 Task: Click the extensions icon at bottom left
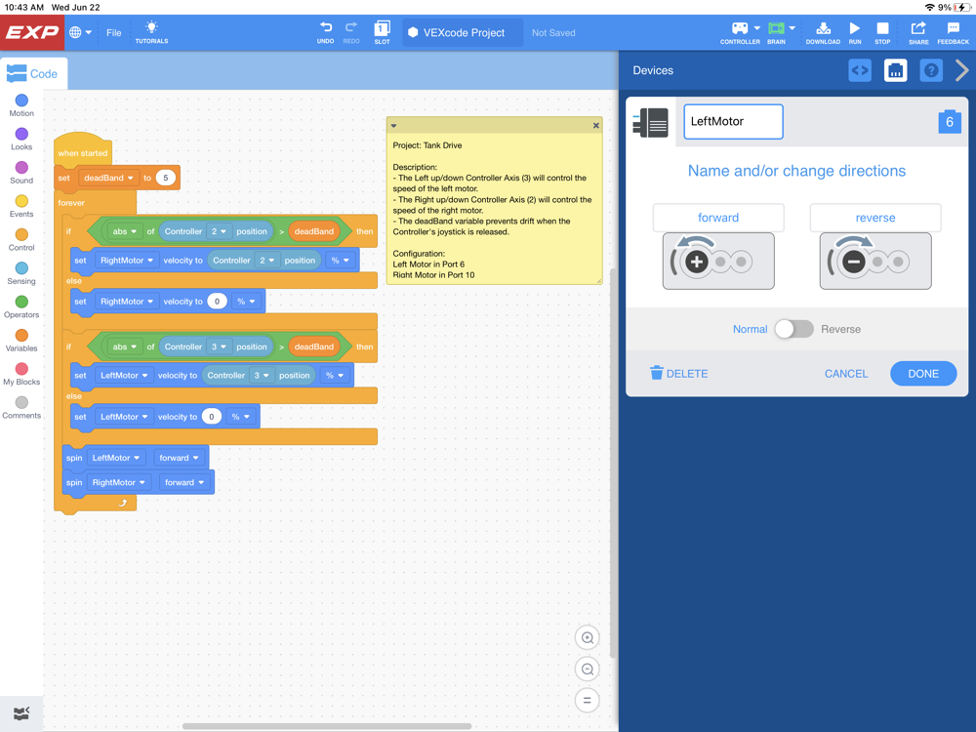[21, 713]
